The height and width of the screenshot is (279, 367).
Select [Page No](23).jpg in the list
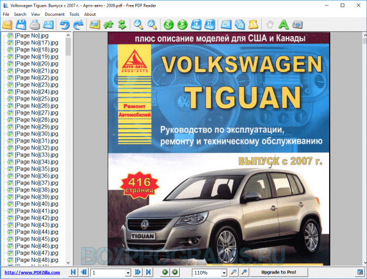[37, 84]
